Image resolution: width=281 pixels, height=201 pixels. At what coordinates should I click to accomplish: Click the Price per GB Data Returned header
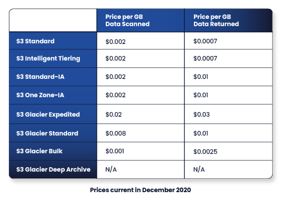[216, 21]
